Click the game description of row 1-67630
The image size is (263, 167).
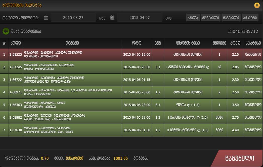pos(49,130)
